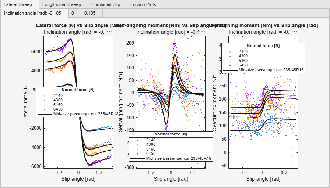
Task: Click the Overturning moment [Nm] y-axis label
Action: (214, 102)
